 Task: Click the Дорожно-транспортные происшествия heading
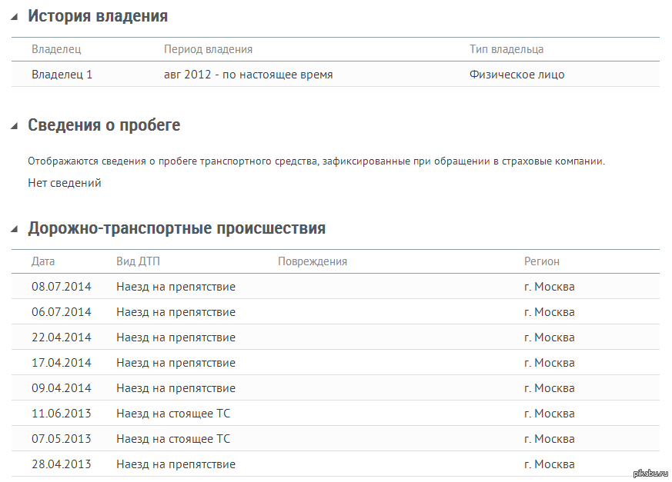coord(176,228)
